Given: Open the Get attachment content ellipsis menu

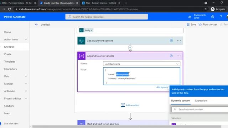Looking at the screenshot, I should tap(179, 41).
